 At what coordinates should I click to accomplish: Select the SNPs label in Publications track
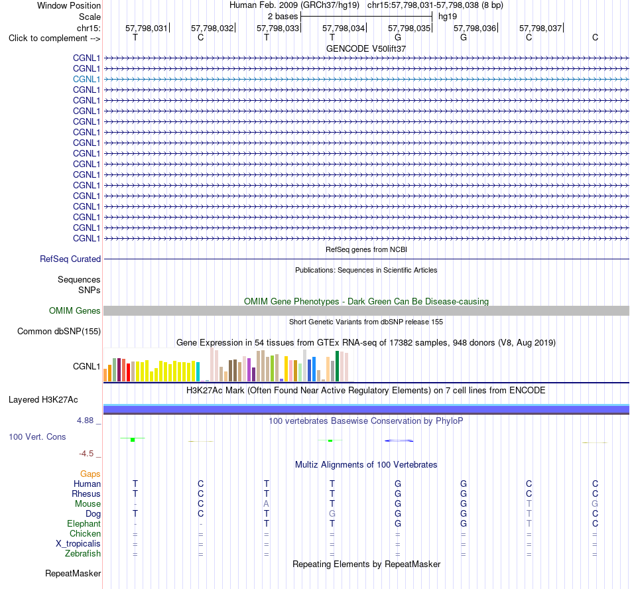pos(90,290)
